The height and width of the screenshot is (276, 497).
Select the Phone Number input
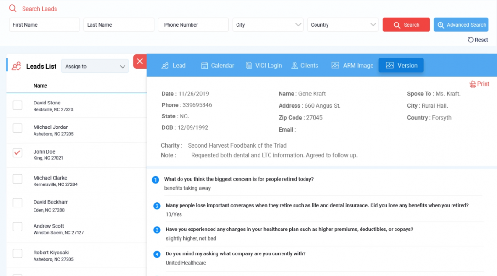[193, 25]
